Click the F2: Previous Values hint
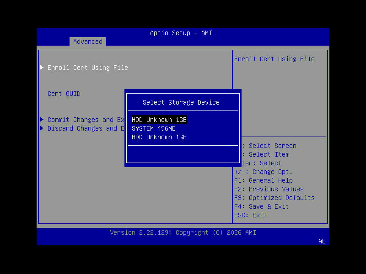 click(x=269, y=189)
